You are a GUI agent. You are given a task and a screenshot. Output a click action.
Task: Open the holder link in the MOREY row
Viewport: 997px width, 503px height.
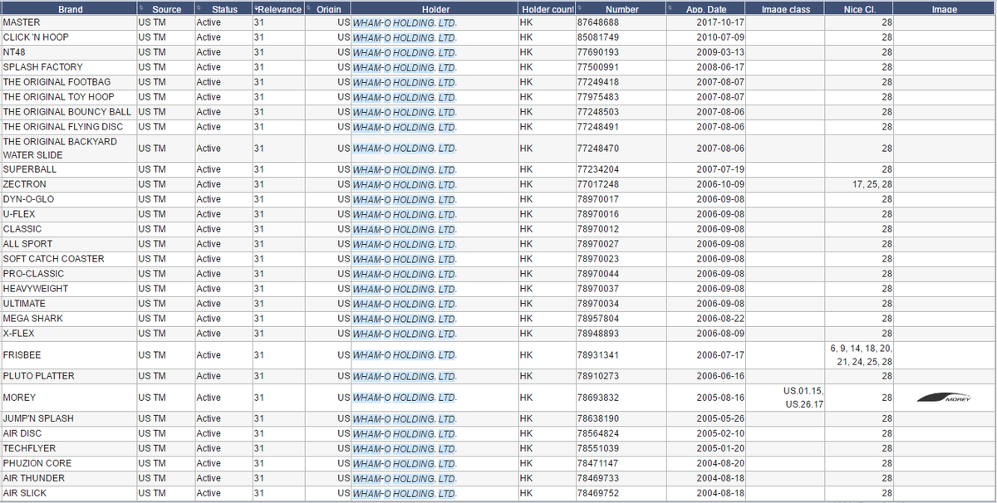405,398
